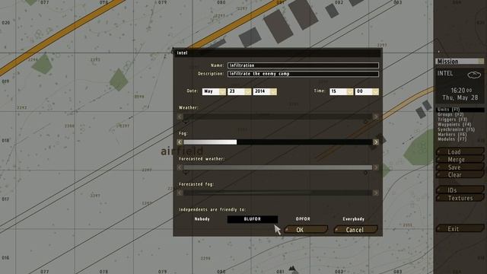Click the Merge mission button

point(460,159)
